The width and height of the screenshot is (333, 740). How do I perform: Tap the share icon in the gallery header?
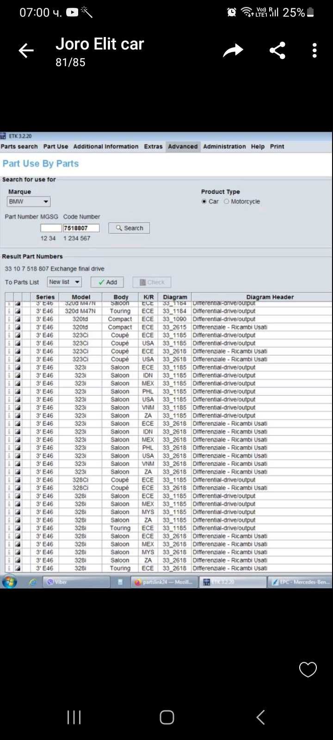pos(277,50)
